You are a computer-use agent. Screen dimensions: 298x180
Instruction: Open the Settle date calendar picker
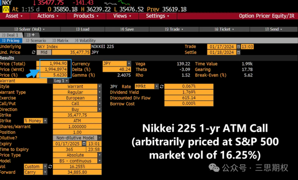tap(238, 52)
